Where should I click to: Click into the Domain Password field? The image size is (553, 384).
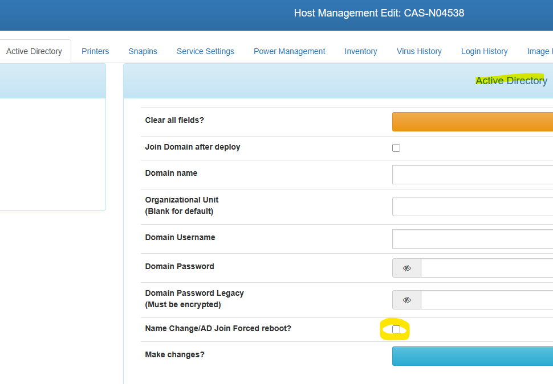487,268
